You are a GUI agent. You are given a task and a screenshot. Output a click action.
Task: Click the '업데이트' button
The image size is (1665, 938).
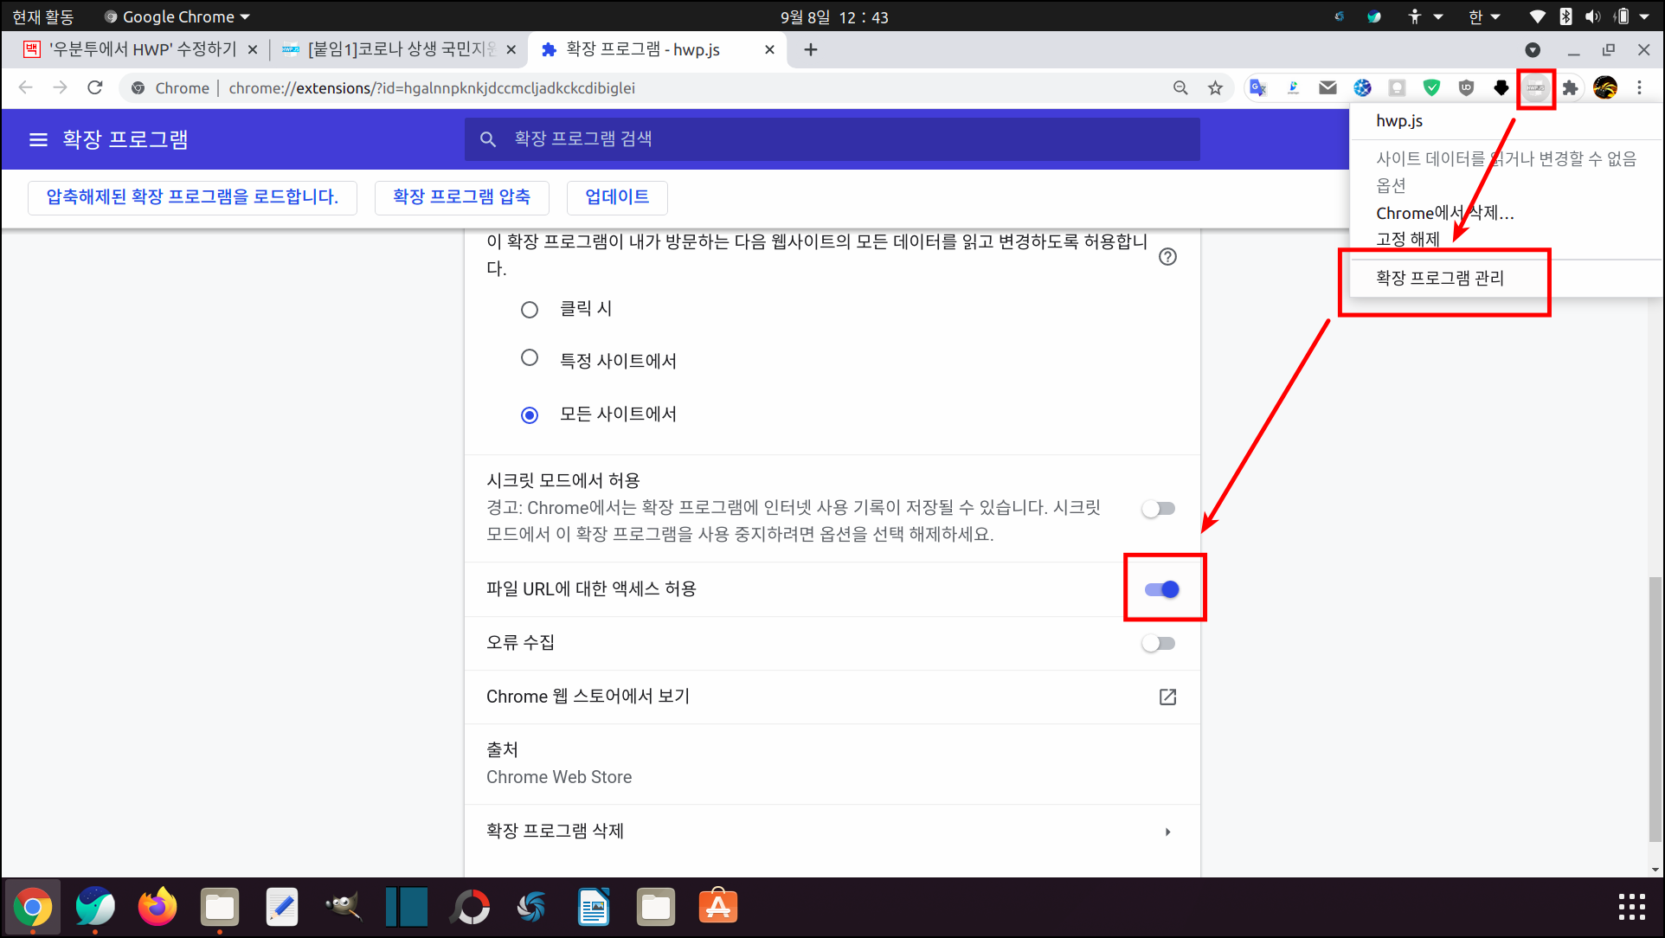(617, 197)
